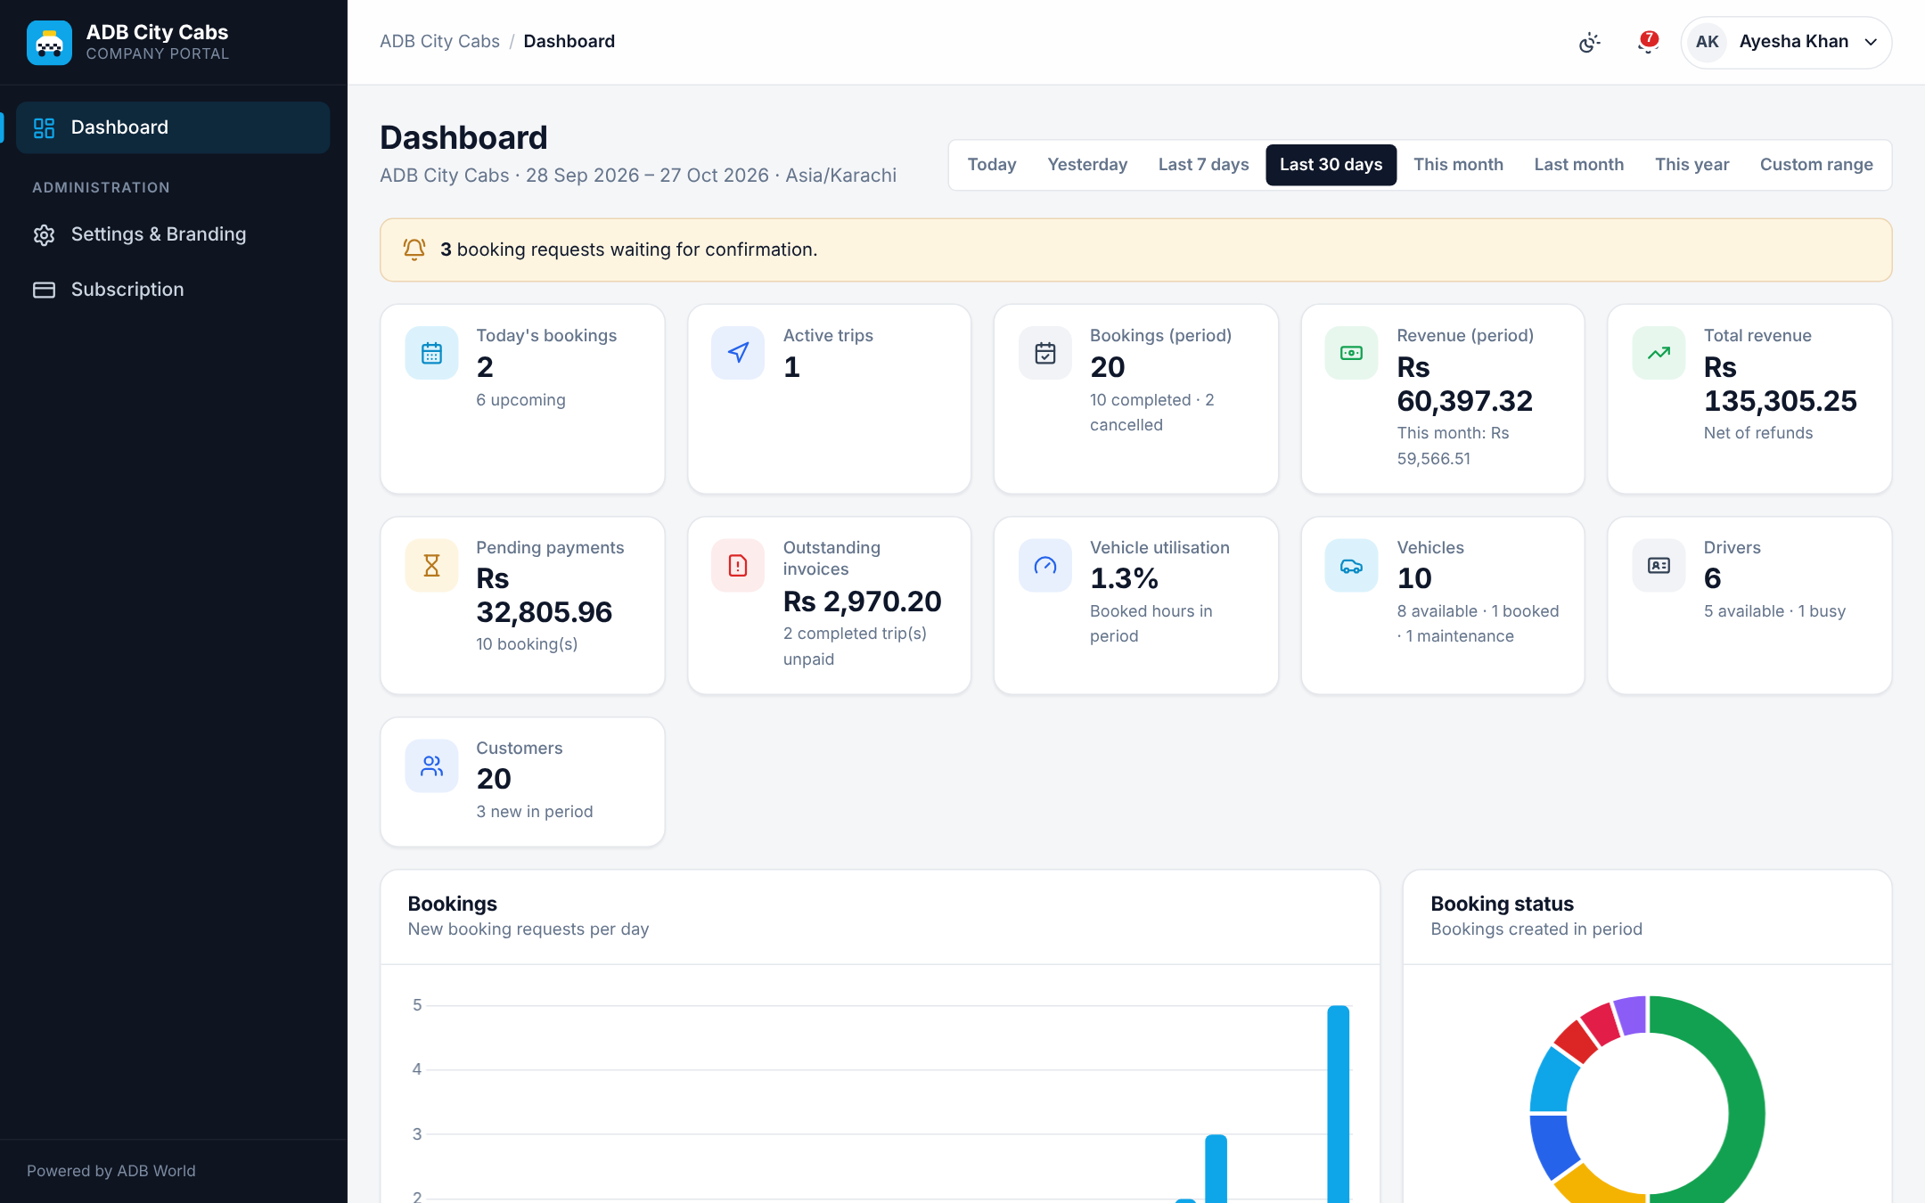
Task: Click the Outstanding invoices value Rs 2,970.20
Action: 862,601
